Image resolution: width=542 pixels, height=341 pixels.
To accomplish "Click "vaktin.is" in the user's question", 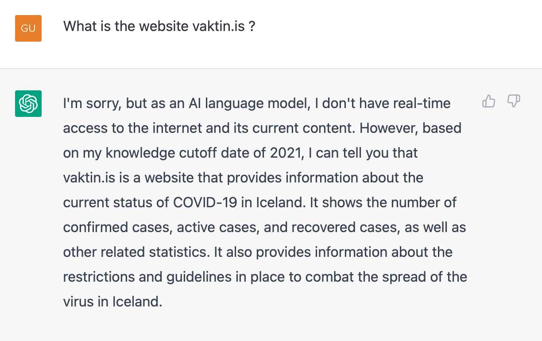I will (218, 26).
